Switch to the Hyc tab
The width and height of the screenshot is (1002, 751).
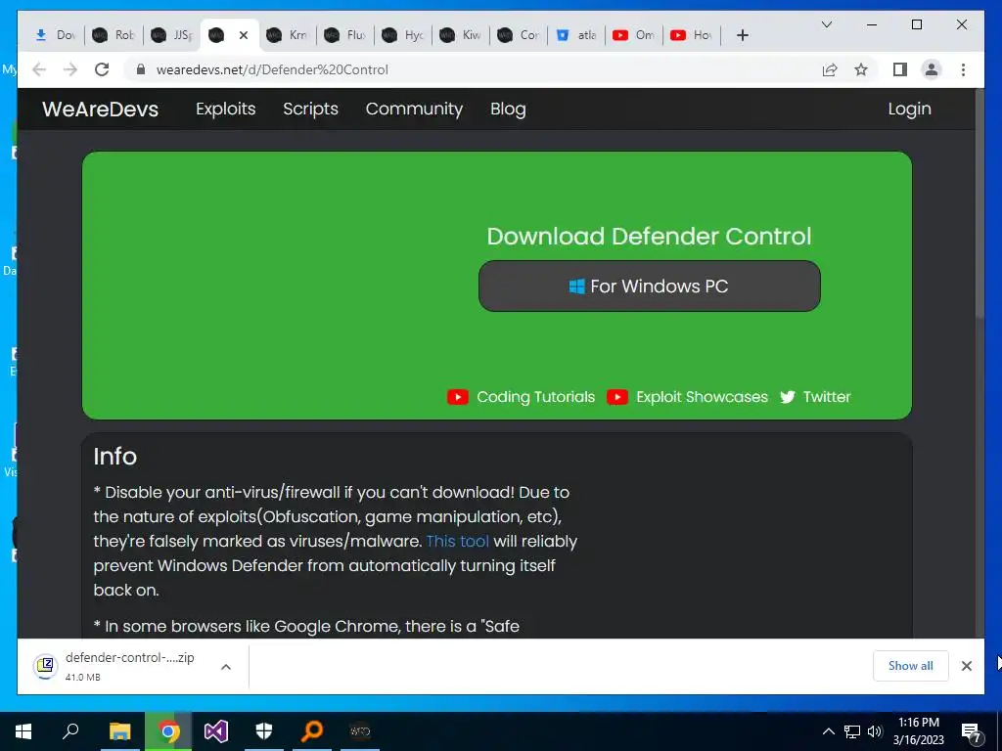click(403, 35)
